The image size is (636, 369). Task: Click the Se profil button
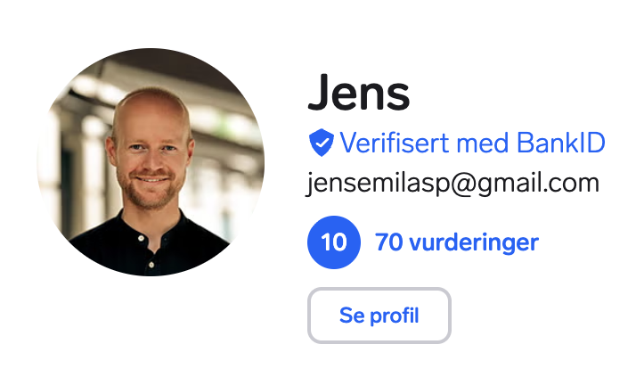click(x=379, y=316)
